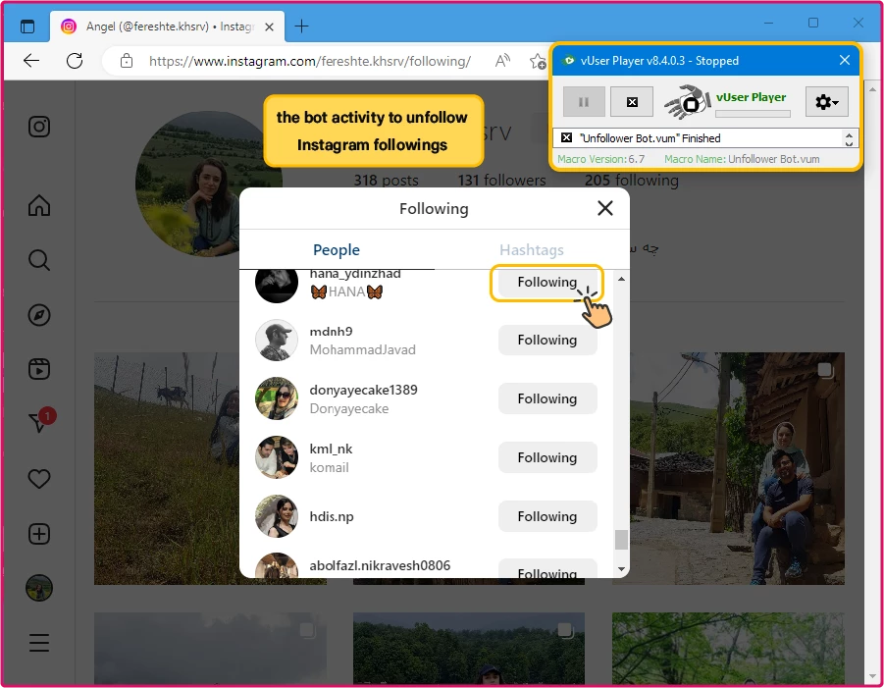The width and height of the screenshot is (884, 688).
Task: Click Following list scrollbar up arrow
Action: [621, 279]
